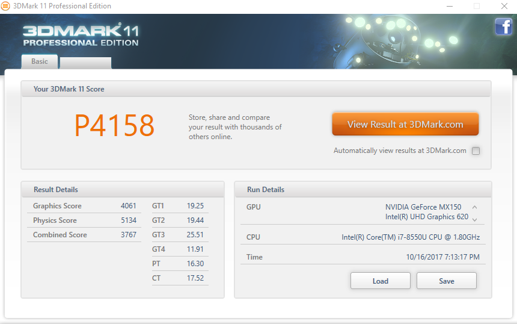Click the Combined Score label
The image size is (517, 324).
(60, 235)
